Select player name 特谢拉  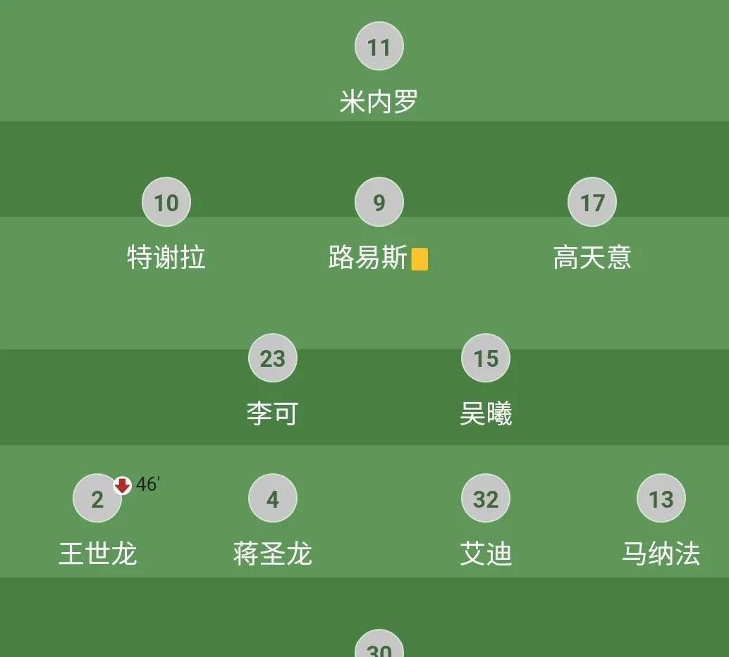coord(166,258)
